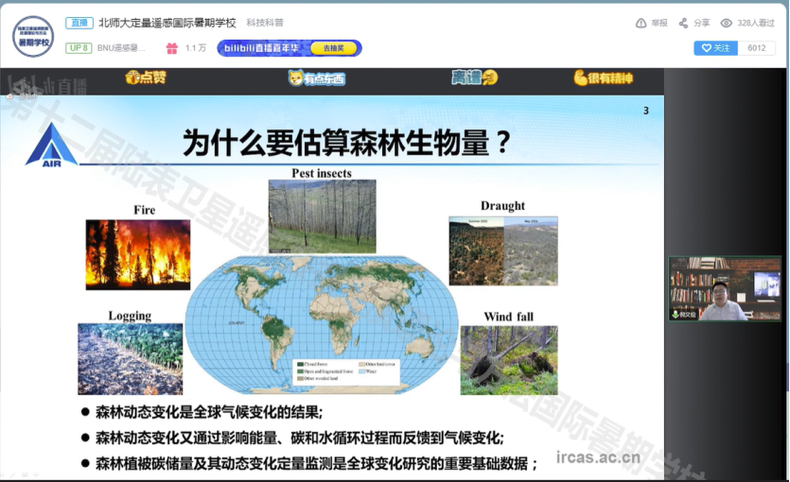This screenshot has height=482, width=790.
Task: Click the 分享 share icon
Action: click(683, 23)
